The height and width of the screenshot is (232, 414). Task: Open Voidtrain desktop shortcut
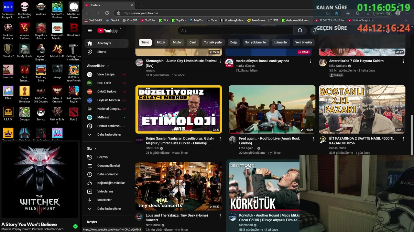41,9
